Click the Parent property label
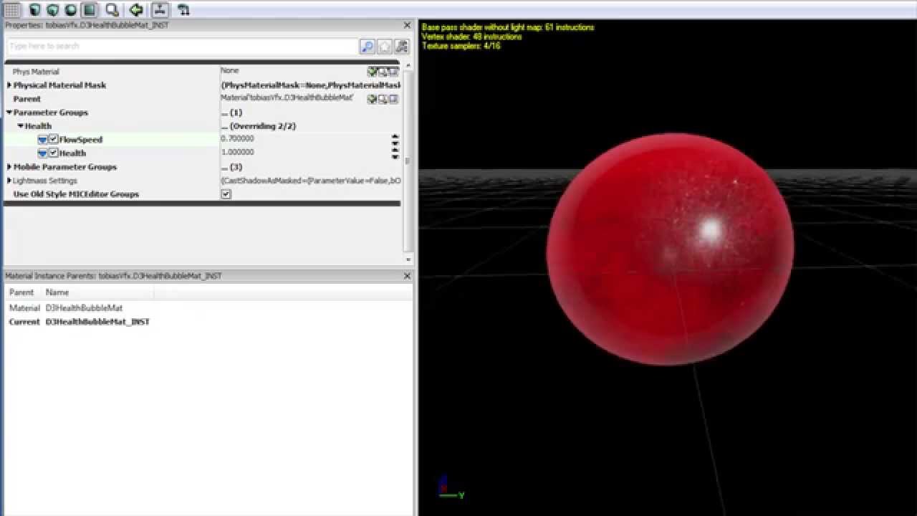The width and height of the screenshot is (917, 516). point(27,99)
